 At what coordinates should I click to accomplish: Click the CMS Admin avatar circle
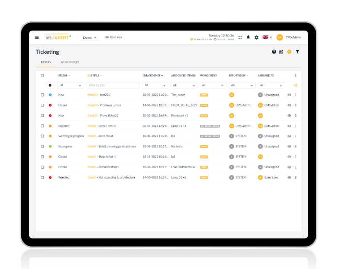tap(279, 37)
